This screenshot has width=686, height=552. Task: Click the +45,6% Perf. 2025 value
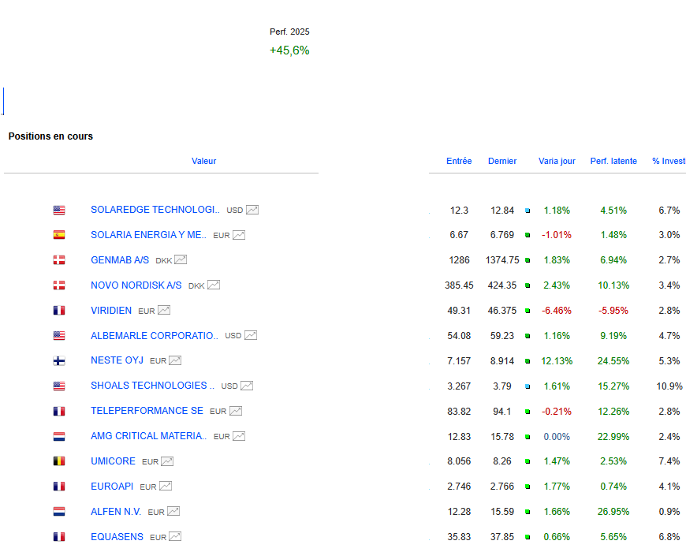pyautogui.click(x=289, y=50)
